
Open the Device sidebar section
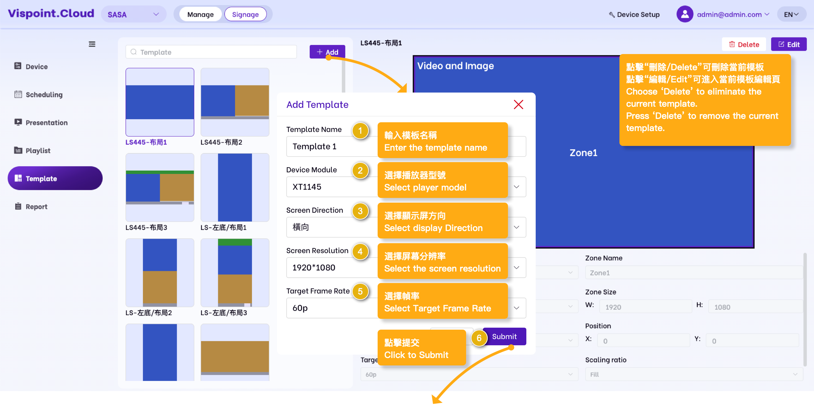36,67
